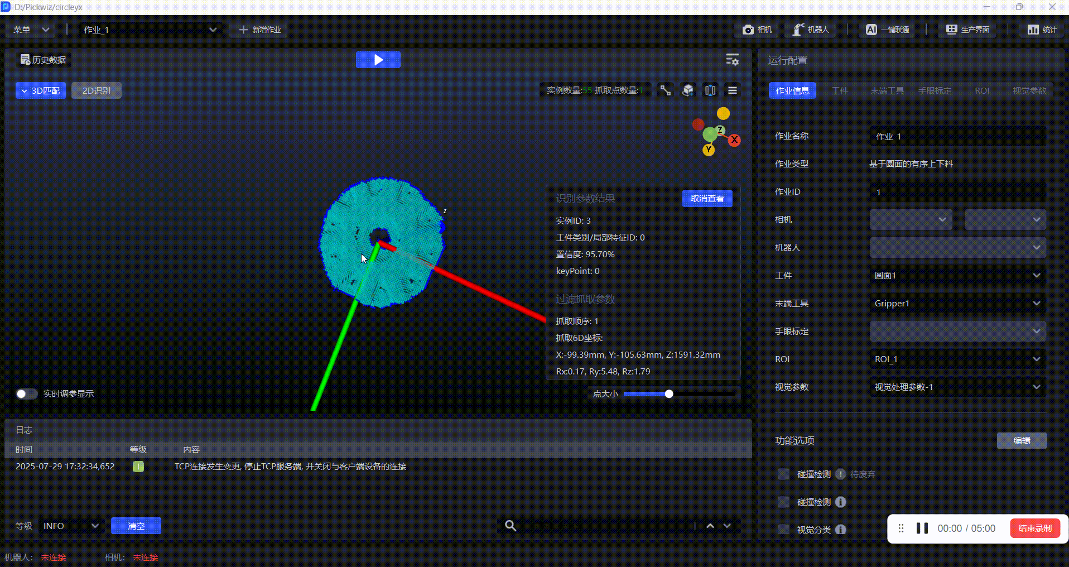Open the display settings list-gear icon
Image resolution: width=1069 pixels, height=567 pixels.
(732, 60)
